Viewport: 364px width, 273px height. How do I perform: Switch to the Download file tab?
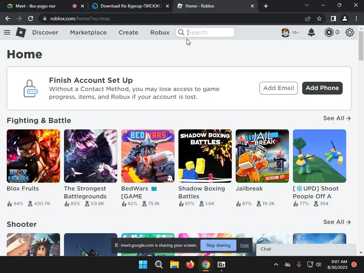[x=131, y=6]
